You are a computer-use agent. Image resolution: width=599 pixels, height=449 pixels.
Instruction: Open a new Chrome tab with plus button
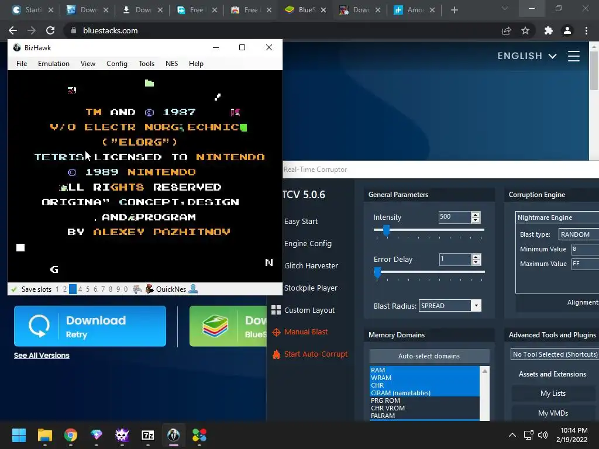(454, 10)
